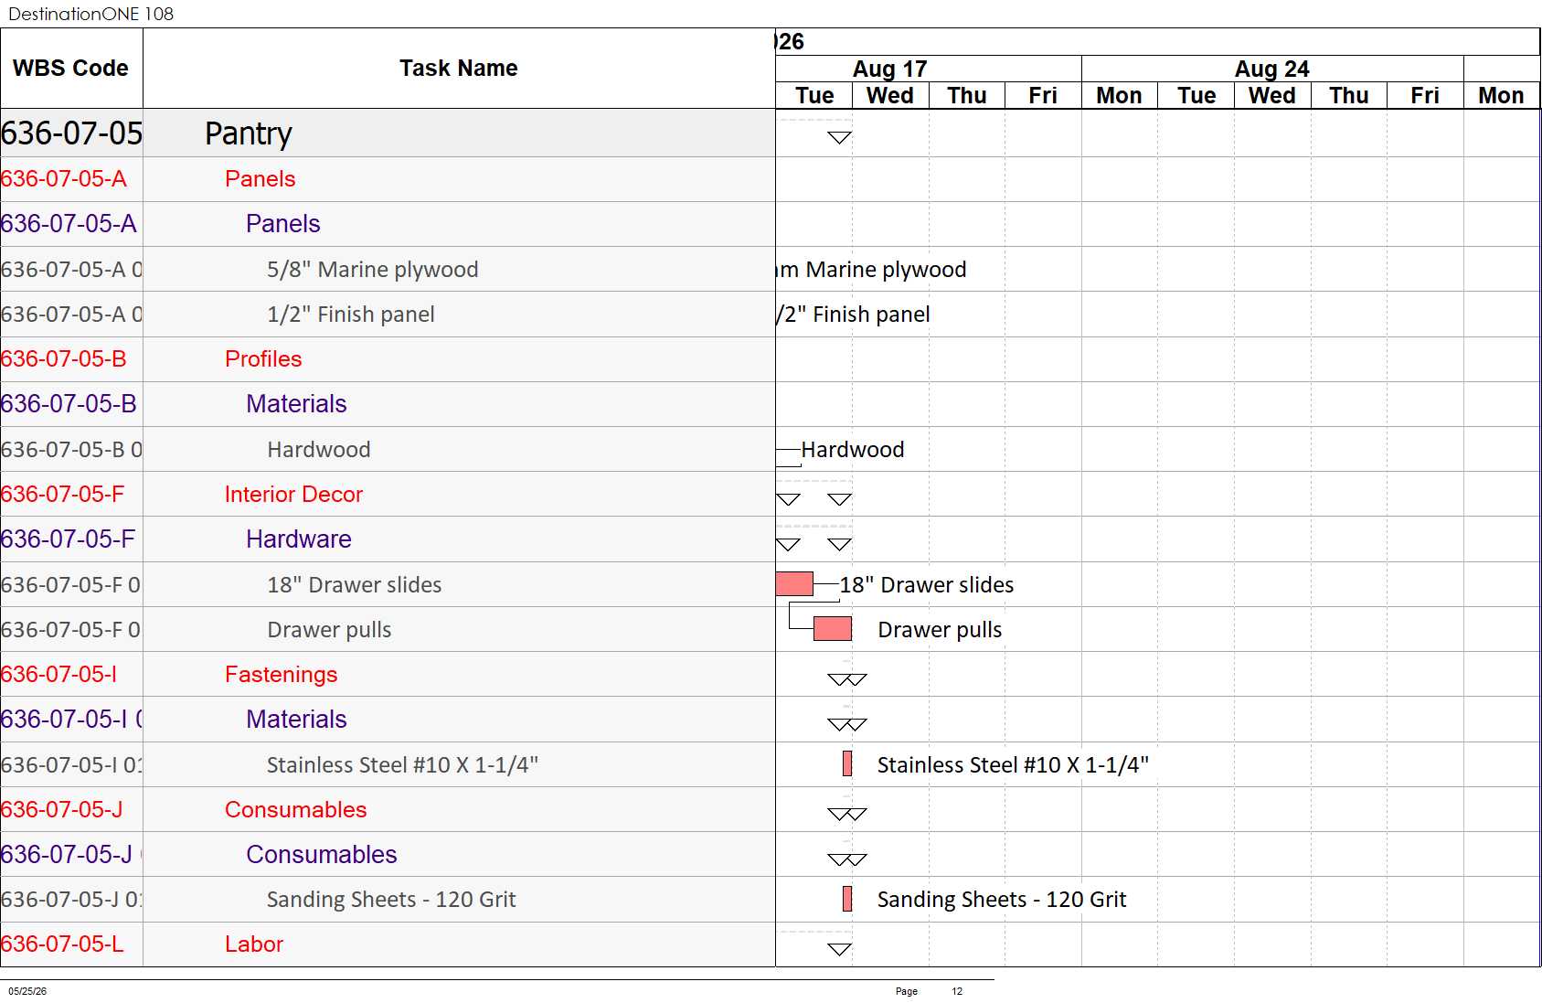Click the Hardwood label in the chart
Image resolution: width=1542 pixels, height=1003 pixels.
(853, 450)
